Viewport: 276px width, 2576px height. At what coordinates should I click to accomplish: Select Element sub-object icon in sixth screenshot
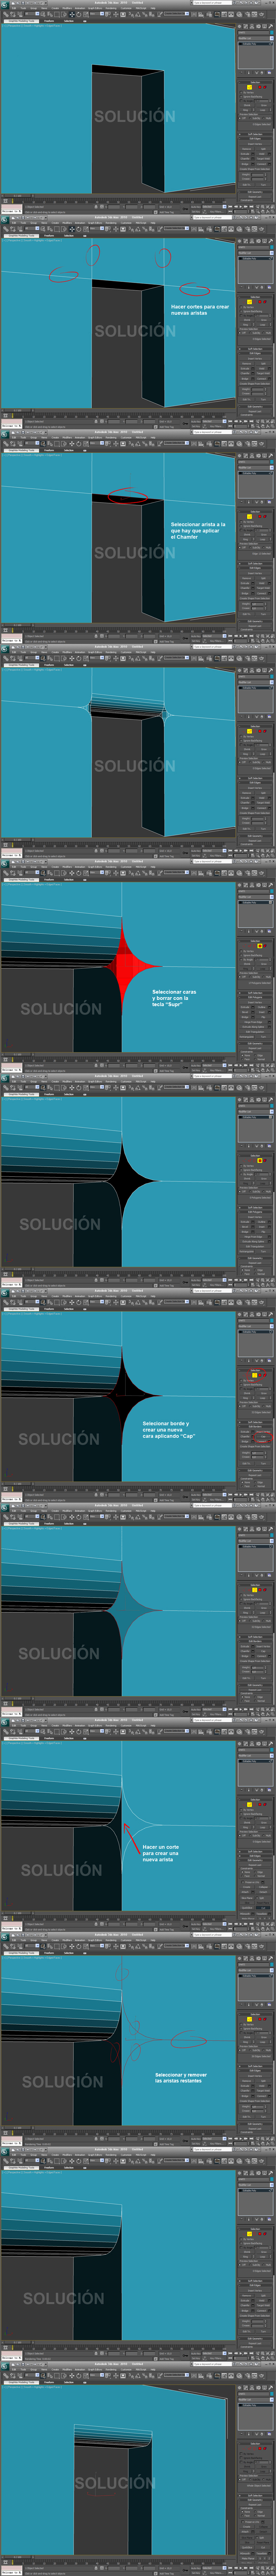click(265, 1160)
